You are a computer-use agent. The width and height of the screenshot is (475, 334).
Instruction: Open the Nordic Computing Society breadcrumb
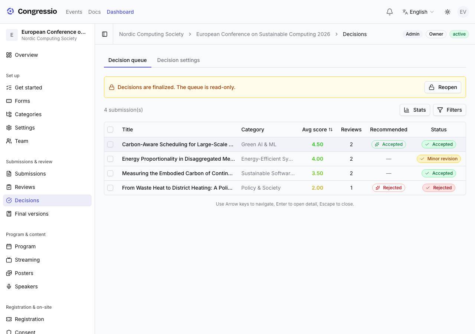[151, 34]
